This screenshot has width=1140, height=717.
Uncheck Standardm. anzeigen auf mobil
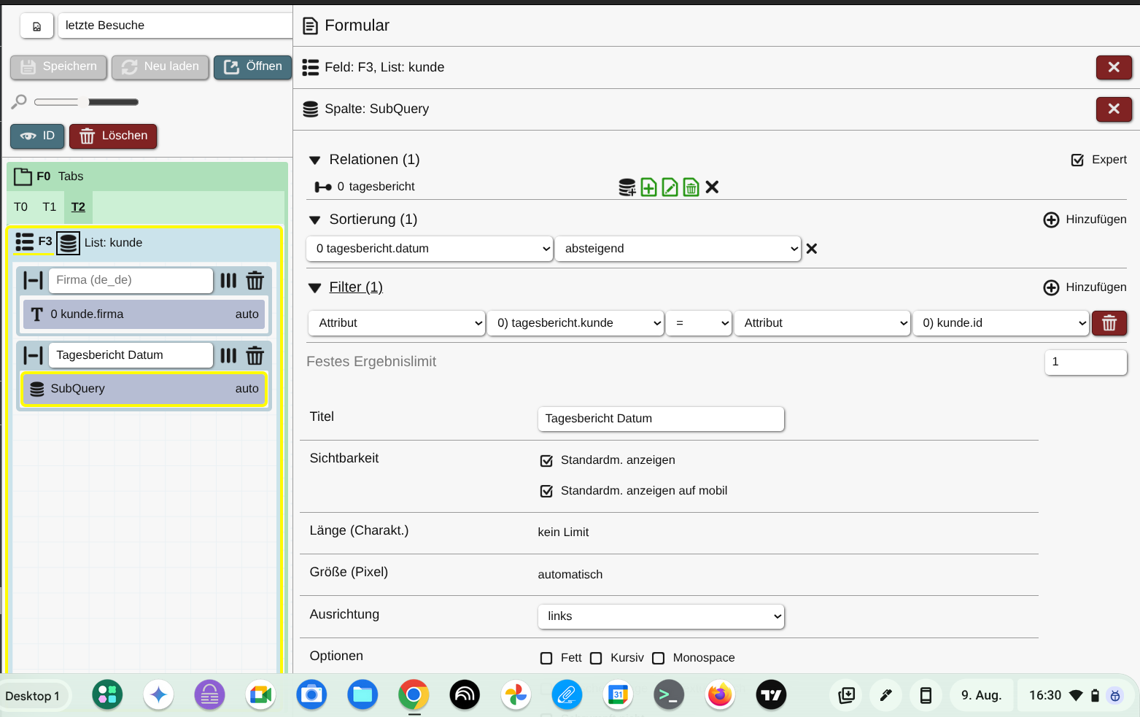pos(546,491)
